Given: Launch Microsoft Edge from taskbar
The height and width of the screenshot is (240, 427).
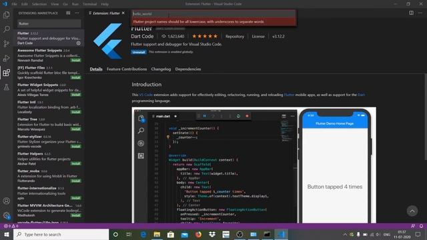Looking at the screenshot, I should coord(143,234).
